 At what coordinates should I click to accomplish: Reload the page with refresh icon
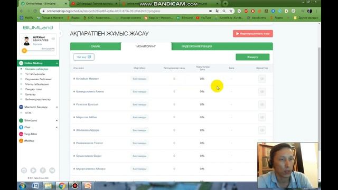pos(35,11)
